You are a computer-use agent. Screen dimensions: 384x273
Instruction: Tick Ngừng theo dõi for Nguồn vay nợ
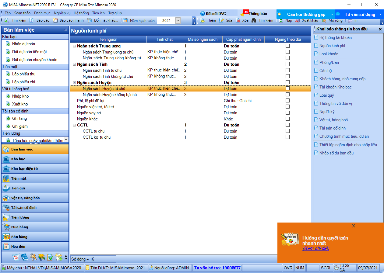[x=287, y=113]
